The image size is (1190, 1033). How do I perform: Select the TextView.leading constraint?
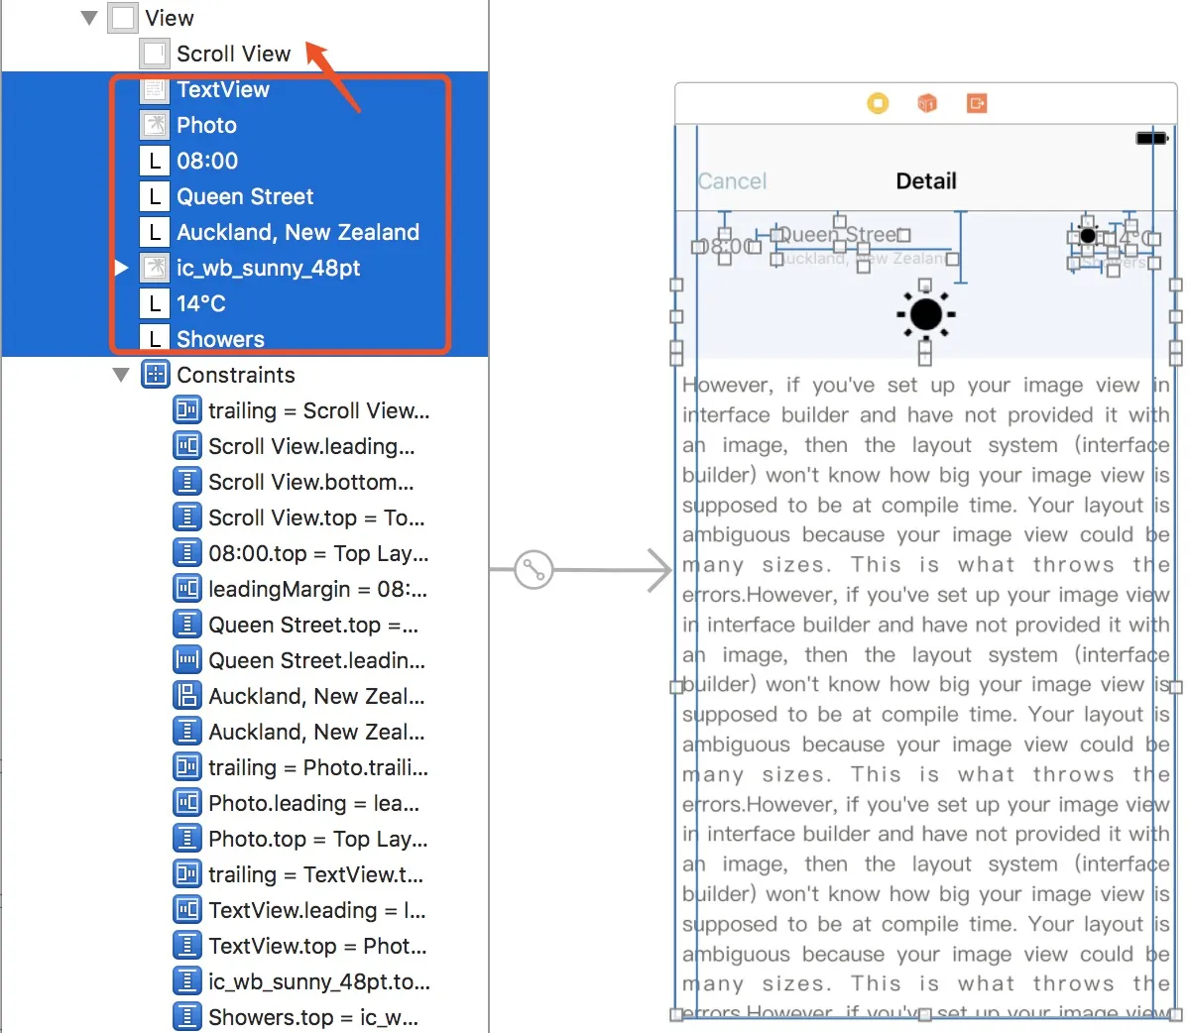(244, 910)
